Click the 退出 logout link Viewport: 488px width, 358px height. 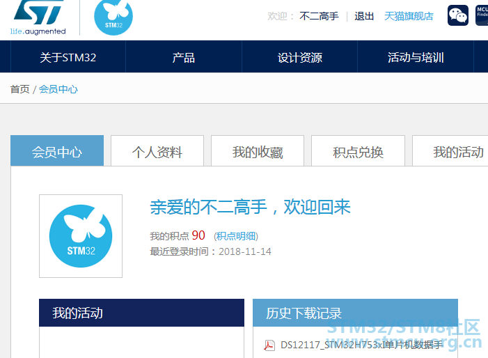click(364, 16)
